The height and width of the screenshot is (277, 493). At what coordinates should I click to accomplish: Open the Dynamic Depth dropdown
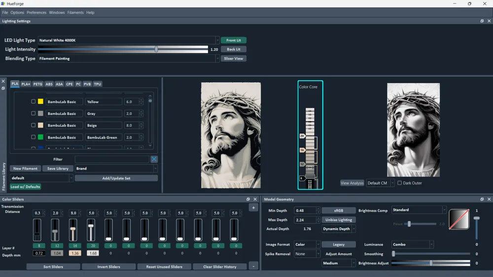point(339,229)
